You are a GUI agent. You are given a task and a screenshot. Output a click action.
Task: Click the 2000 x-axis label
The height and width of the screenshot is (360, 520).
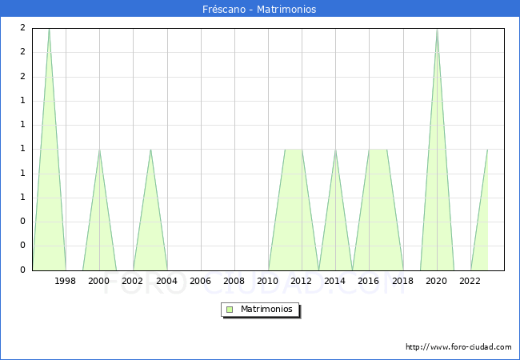click(99, 281)
